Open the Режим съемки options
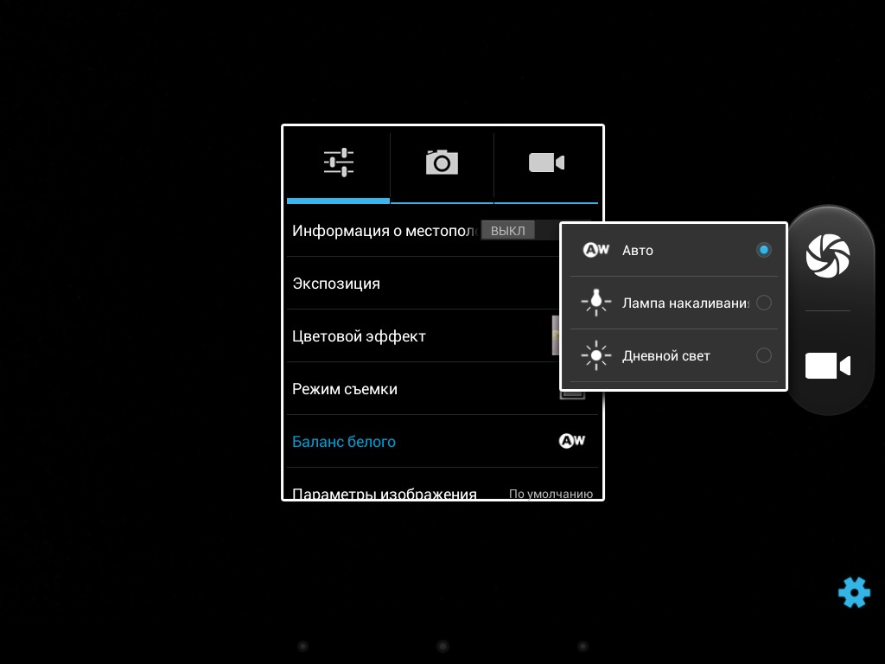 pyautogui.click(x=345, y=389)
